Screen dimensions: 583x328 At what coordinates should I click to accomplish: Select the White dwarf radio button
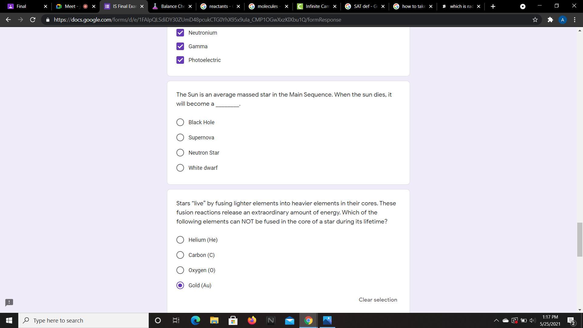click(x=180, y=167)
